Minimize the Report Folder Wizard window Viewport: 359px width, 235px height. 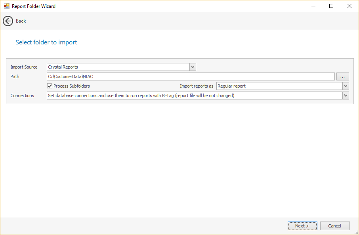tap(313, 6)
